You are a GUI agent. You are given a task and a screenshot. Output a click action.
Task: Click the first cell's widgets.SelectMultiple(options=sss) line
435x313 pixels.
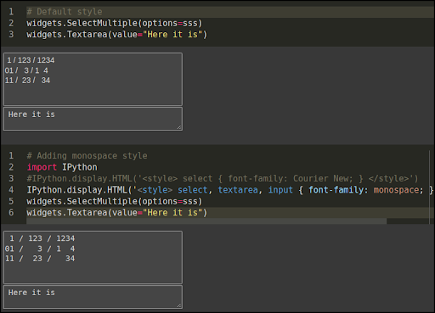115,23
